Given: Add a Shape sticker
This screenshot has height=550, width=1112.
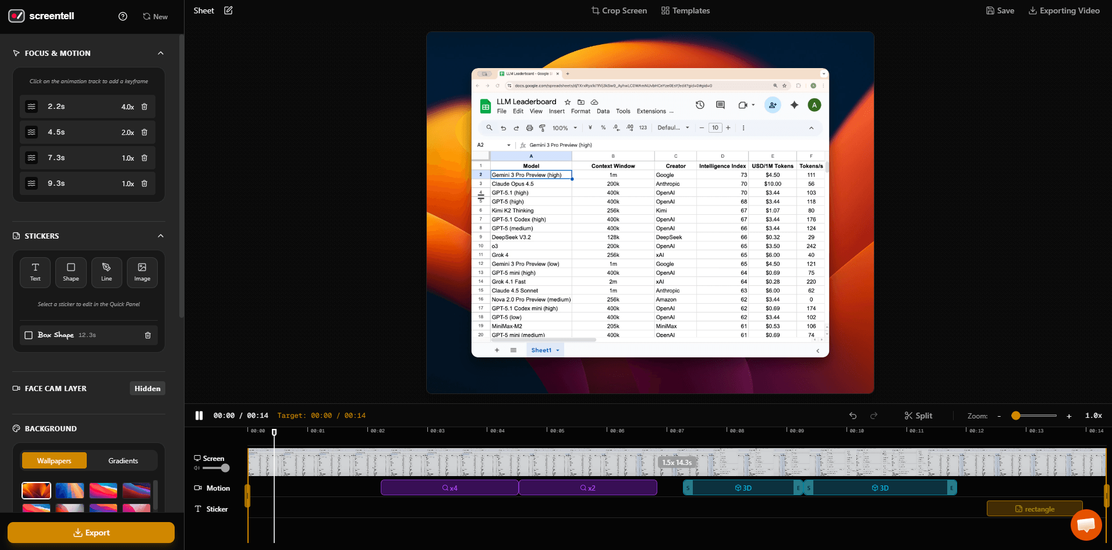Looking at the screenshot, I should 71,272.
